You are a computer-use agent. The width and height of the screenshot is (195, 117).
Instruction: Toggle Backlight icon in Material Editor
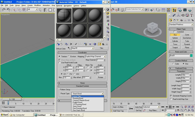pyautogui.click(x=108, y=13)
